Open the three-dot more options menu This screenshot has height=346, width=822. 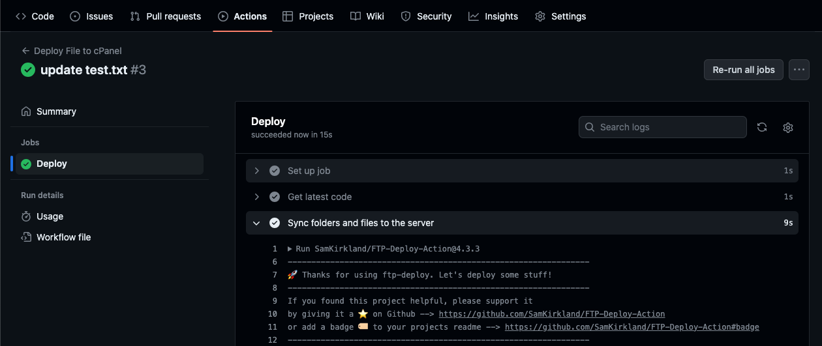[799, 70]
